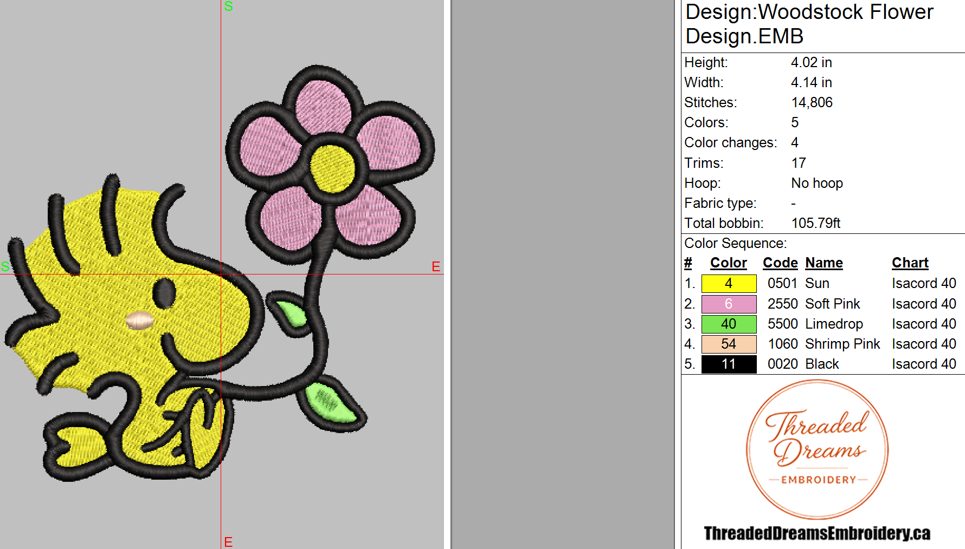Click the Colors value 5
Image resolution: width=965 pixels, height=549 pixels.
tap(795, 122)
